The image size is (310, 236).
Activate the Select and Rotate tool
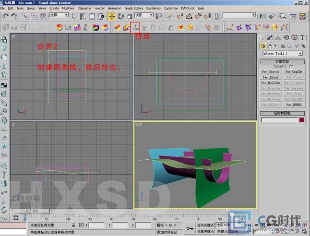pos(121,17)
